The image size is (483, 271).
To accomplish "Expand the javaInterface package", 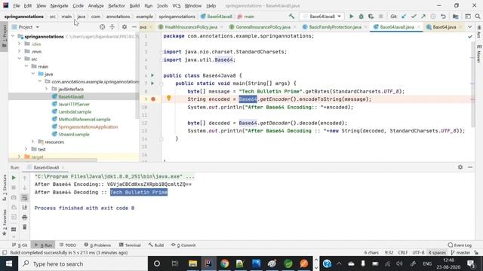I will tap(47, 89).
